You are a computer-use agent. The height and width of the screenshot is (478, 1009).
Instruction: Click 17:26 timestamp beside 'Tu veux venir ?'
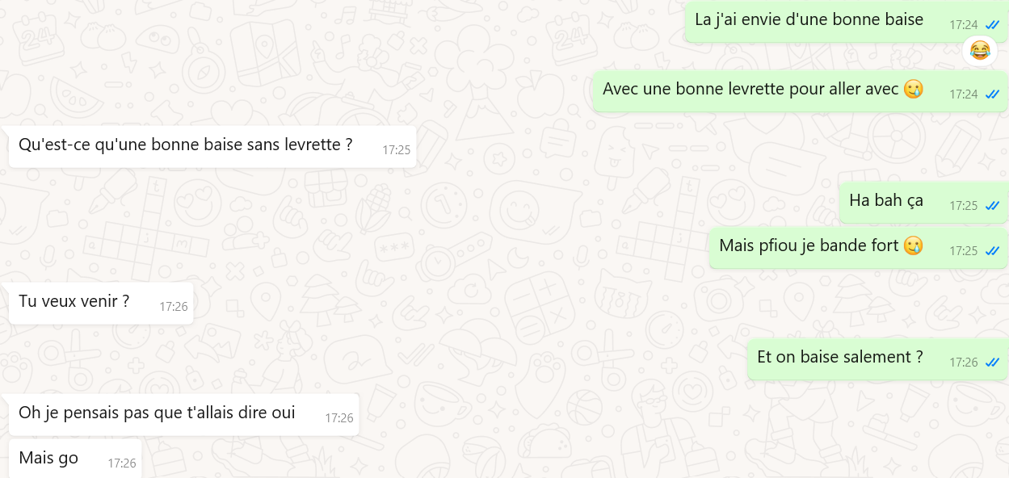(174, 307)
